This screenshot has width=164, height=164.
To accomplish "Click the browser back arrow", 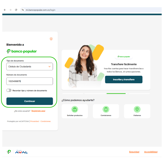I will 5,10.
